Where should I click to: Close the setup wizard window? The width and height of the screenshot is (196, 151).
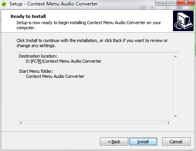click(x=186, y=3)
